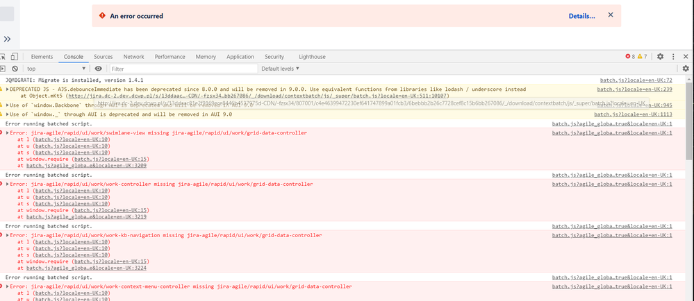Viewport: 694px width, 301px height.
Task: Select the Console tab
Action: coord(74,57)
